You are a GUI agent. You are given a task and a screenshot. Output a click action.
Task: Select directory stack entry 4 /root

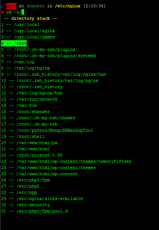pyautogui.click(x=14, y=44)
